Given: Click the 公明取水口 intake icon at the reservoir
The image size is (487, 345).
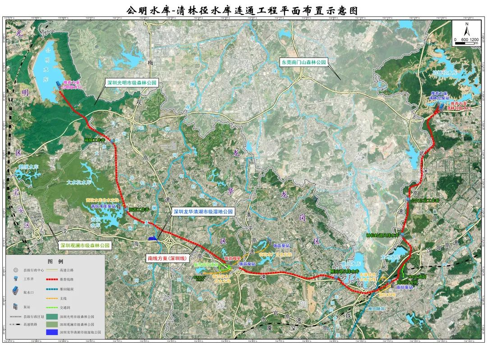Looking at the screenshot, I should [58, 85].
